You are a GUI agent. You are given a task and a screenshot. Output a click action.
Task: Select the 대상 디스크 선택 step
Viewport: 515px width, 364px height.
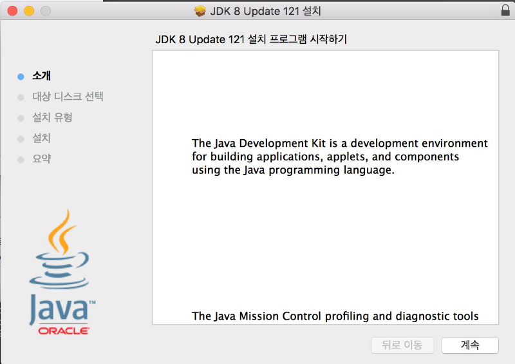coord(68,97)
